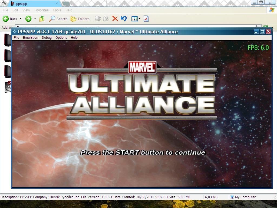277x208 pixels.
Task: Toggle the Folders pane button
Action: (x=80, y=19)
